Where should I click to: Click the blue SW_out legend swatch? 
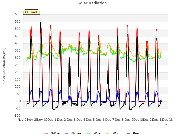point(66,134)
